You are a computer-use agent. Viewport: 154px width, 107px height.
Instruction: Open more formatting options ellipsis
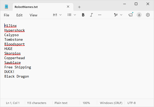pos(100,15)
